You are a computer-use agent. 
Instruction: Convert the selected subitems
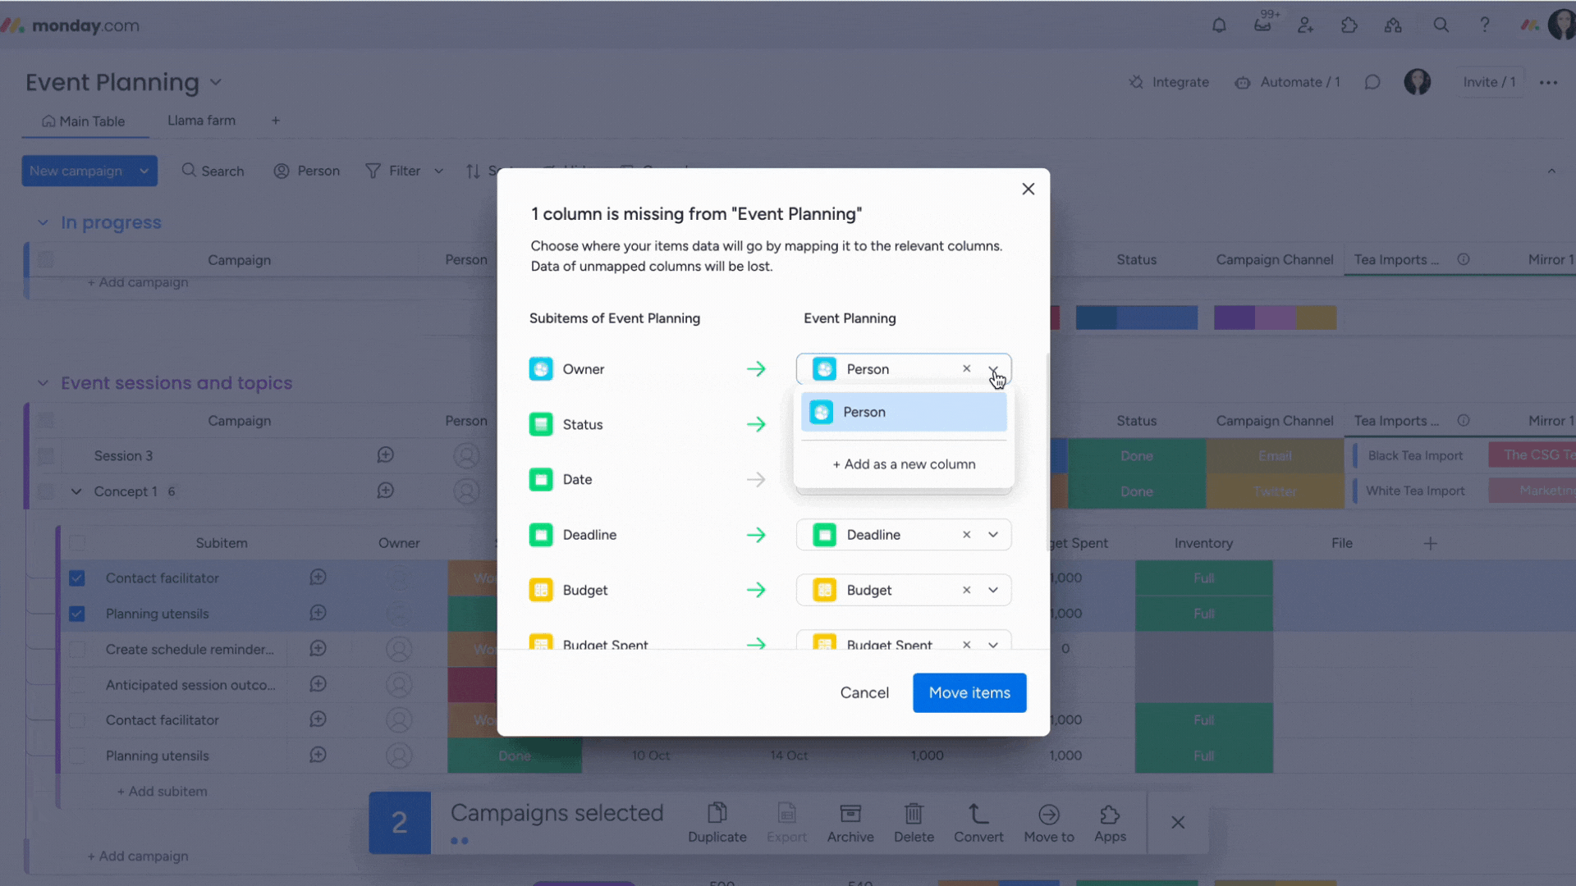click(x=978, y=823)
